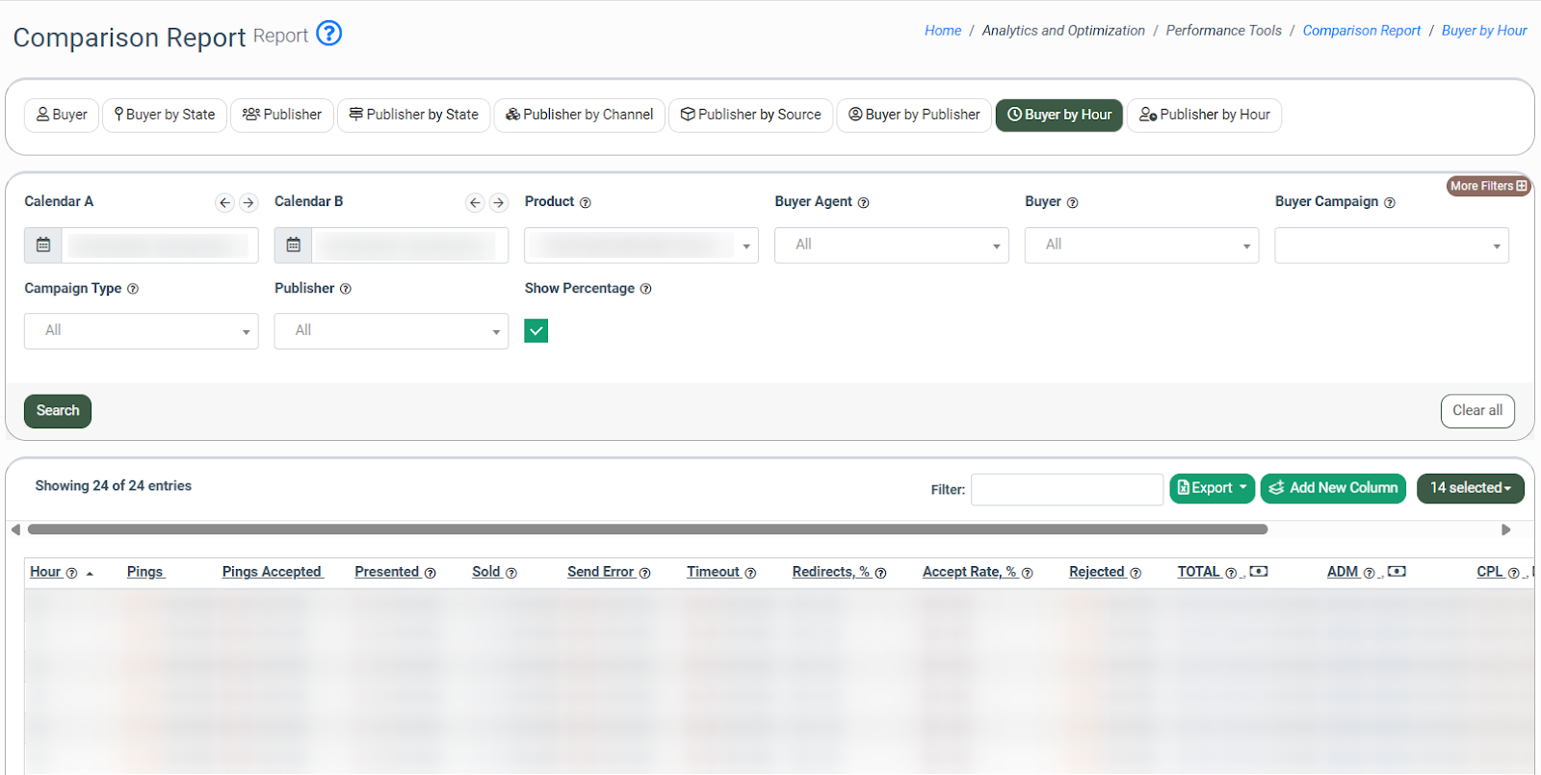Click the money icon beside TOTAL column

coord(1258,572)
